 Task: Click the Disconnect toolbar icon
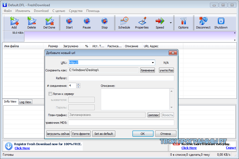pyautogui.click(x=203, y=23)
